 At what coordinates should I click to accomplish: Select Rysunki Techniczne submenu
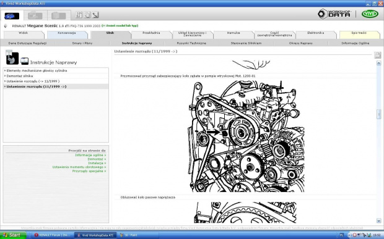coord(191,43)
